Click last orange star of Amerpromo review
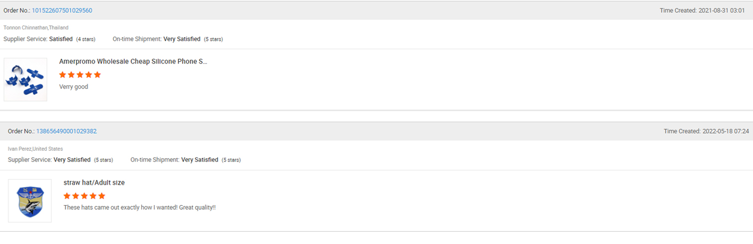This screenshot has width=753, height=244. coord(97,75)
